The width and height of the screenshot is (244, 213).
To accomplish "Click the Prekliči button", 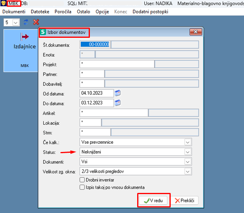I will pos(185,200).
